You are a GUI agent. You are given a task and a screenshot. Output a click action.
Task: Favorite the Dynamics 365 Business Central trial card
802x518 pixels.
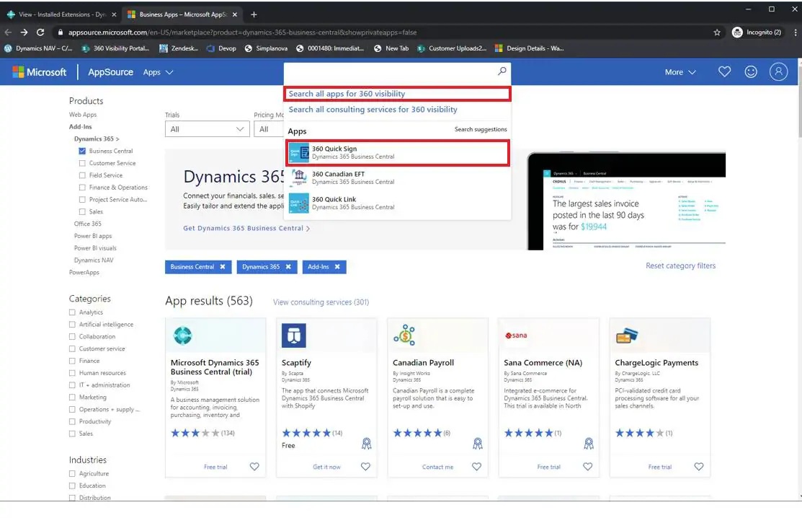254,466
